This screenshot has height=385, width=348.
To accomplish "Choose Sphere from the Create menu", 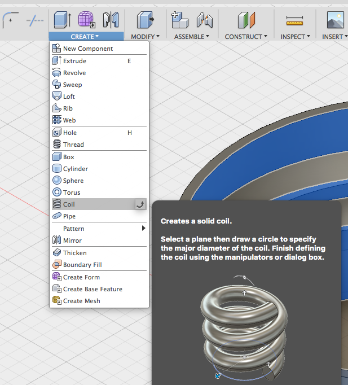I will [99, 181].
